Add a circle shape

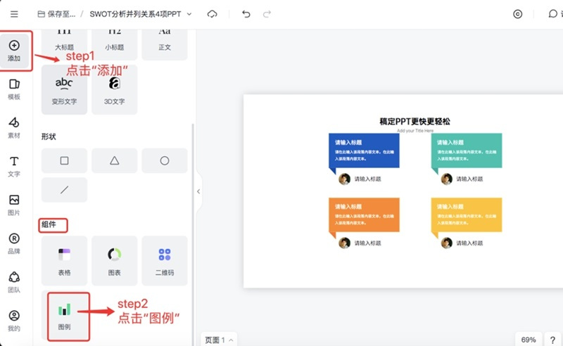click(x=165, y=160)
